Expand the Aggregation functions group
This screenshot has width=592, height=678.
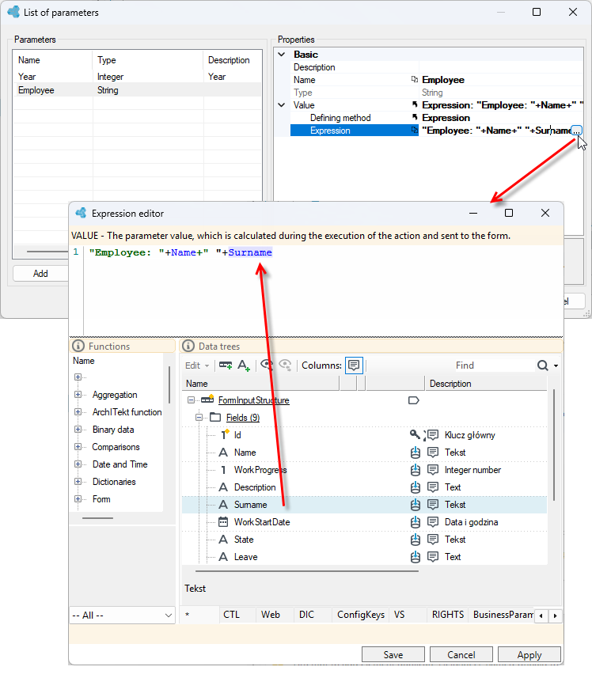[x=78, y=394]
